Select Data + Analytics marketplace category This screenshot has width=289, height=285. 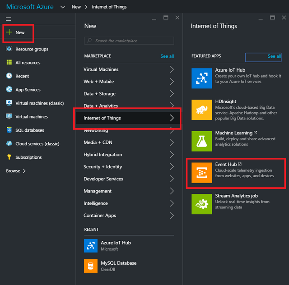coord(129,105)
